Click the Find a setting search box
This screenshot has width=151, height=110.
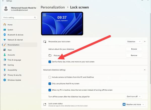point(20,18)
